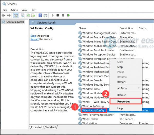Viewport: 154px width, 135px height.
Task: Click the Export List toolbar icon
Action: tap(33, 15)
